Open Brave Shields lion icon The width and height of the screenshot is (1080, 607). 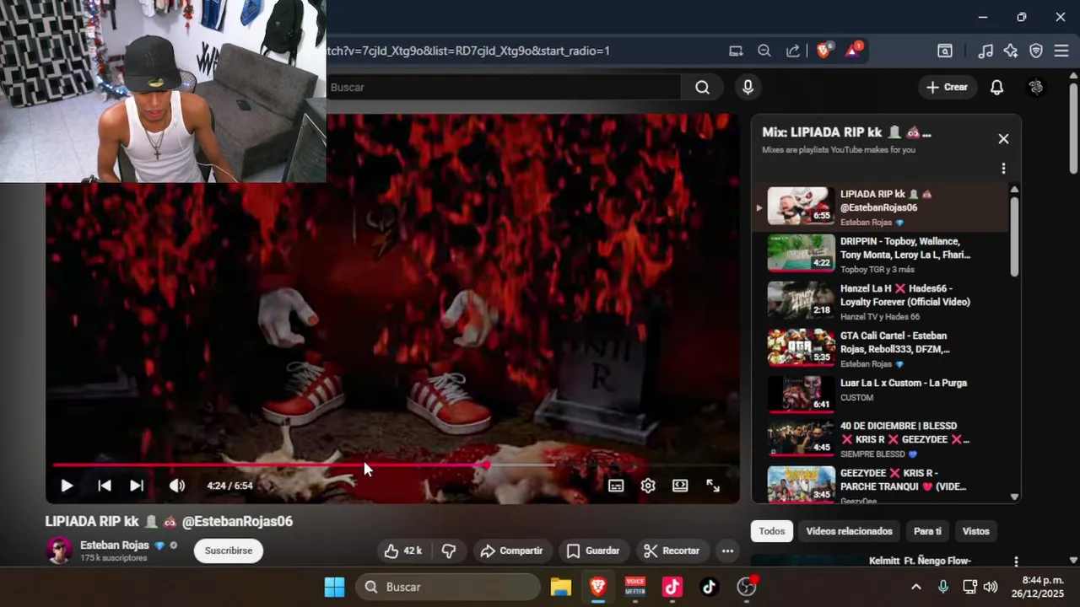click(x=824, y=50)
